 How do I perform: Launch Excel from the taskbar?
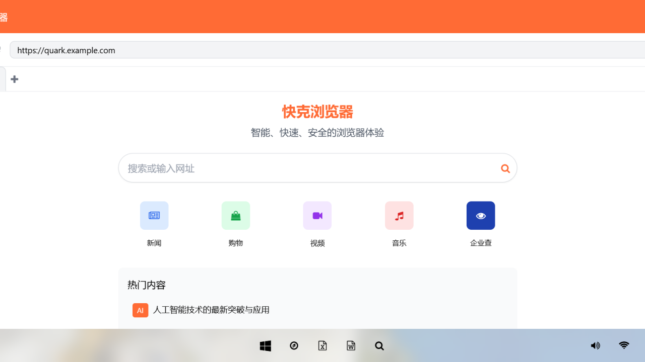pyautogui.click(x=322, y=346)
